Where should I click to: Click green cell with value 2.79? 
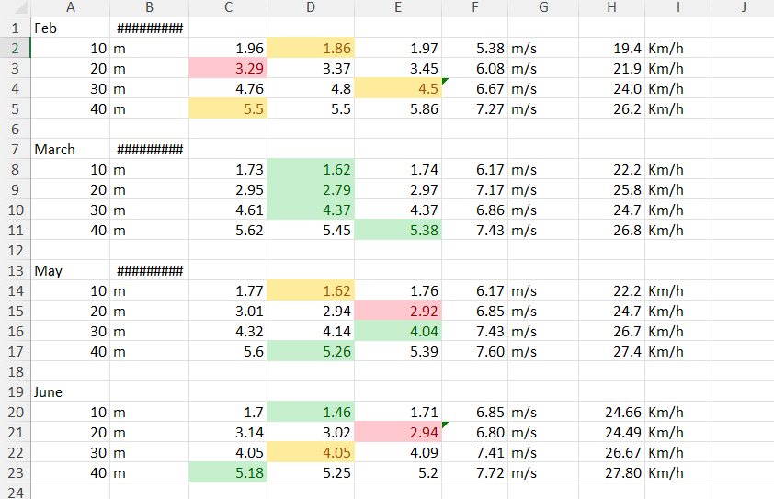[311, 189]
